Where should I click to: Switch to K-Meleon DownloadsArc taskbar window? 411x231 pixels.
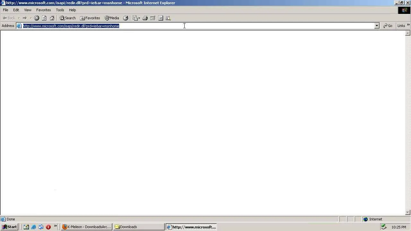point(87,227)
